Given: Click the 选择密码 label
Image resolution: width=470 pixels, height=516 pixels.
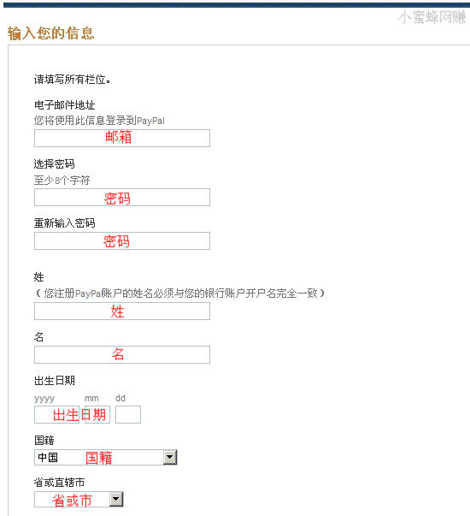Looking at the screenshot, I should pos(55,164).
